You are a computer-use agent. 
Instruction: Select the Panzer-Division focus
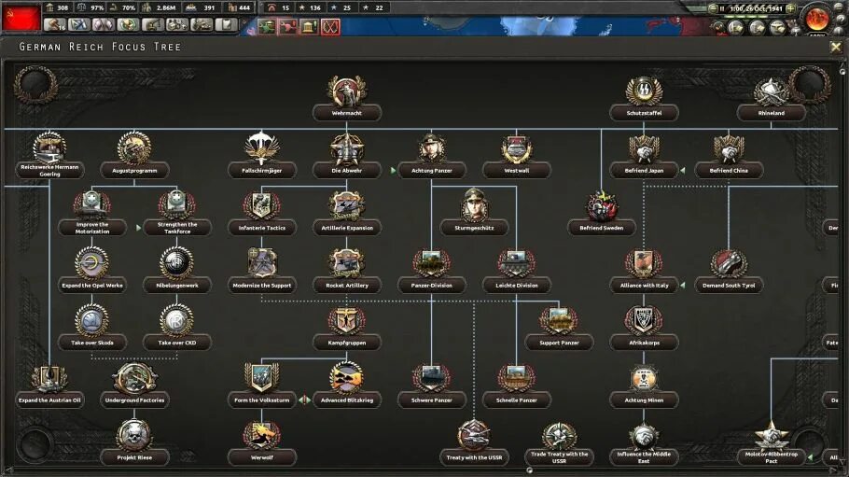pos(432,271)
